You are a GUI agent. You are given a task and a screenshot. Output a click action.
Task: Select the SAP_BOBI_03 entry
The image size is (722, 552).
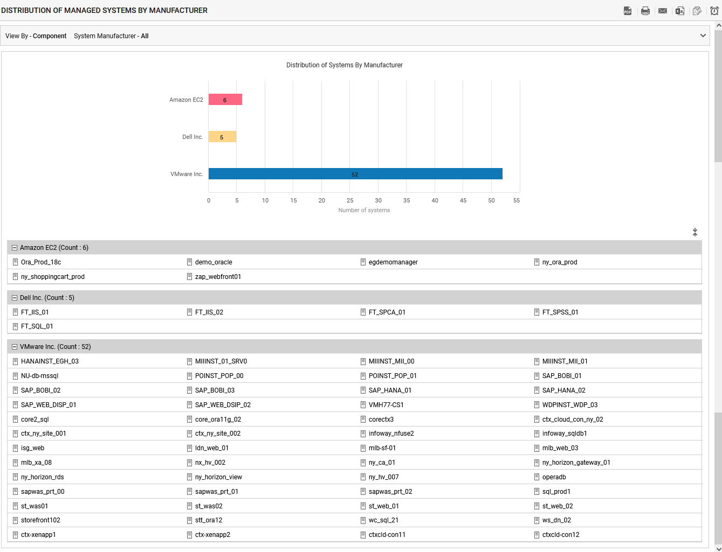[x=215, y=390]
